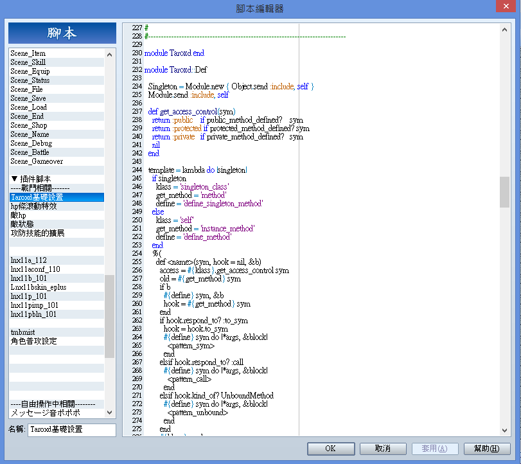Screen dimensions: 521x464
Task: Select Scene_Skill script
Action: [57, 62]
